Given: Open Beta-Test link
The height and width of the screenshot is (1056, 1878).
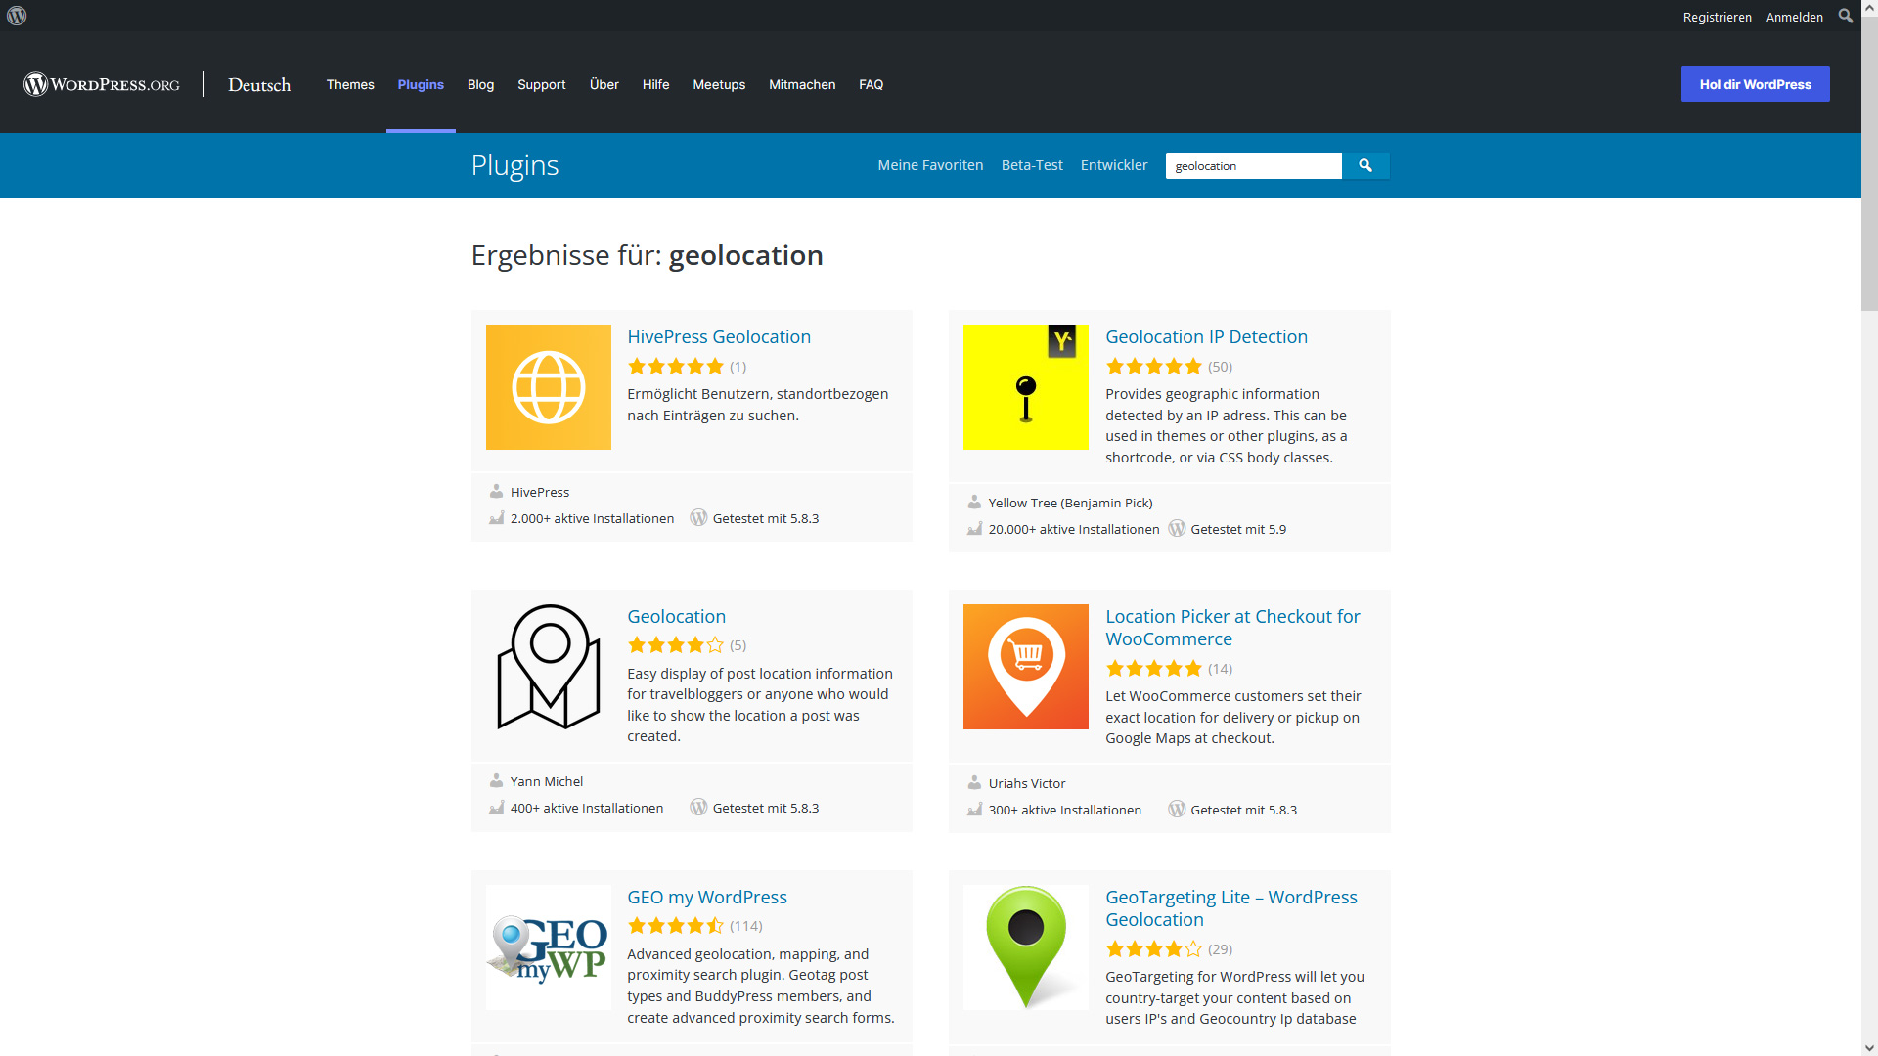Looking at the screenshot, I should tap(1032, 165).
